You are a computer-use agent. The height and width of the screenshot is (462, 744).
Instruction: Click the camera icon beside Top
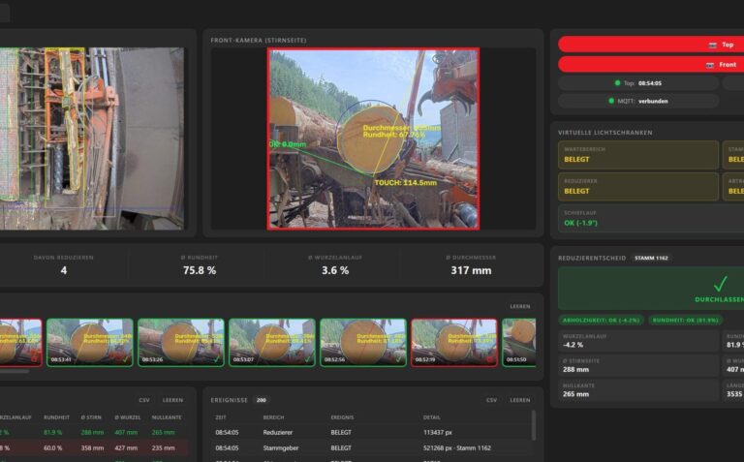pyautogui.click(x=712, y=46)
